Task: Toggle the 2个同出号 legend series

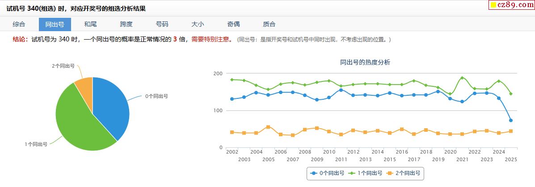Action: coord(404,173)
